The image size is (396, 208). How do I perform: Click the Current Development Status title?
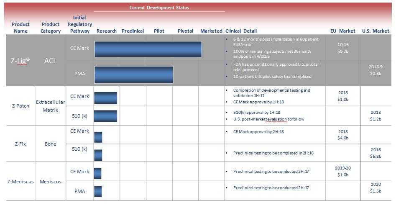(x=159, y=8)
